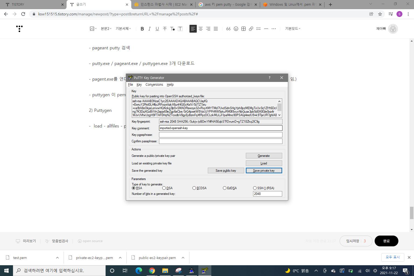Click Save private key button
The height and width of the screenshot is (276, 414).
pos(264,171)
